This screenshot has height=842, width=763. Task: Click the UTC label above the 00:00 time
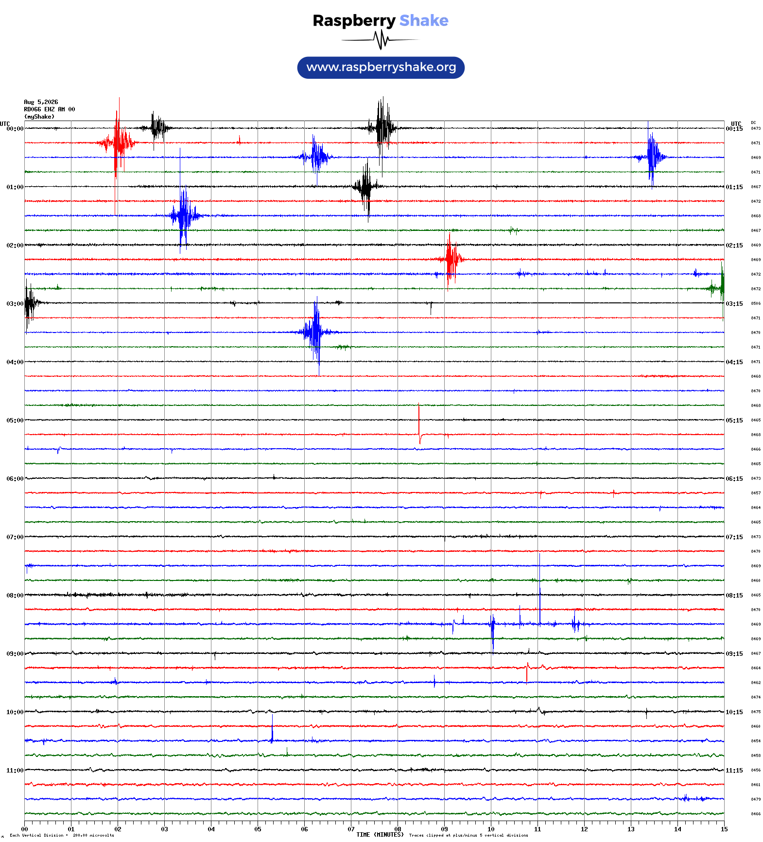(5, 124)
